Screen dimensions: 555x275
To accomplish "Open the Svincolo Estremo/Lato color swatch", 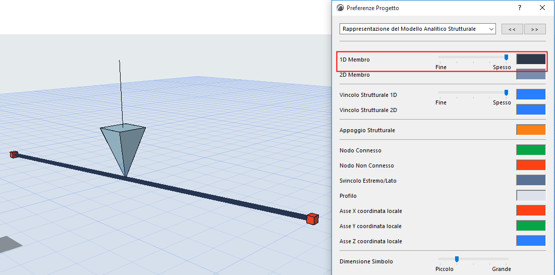I will pyautogui.click(x=531, y=181).
